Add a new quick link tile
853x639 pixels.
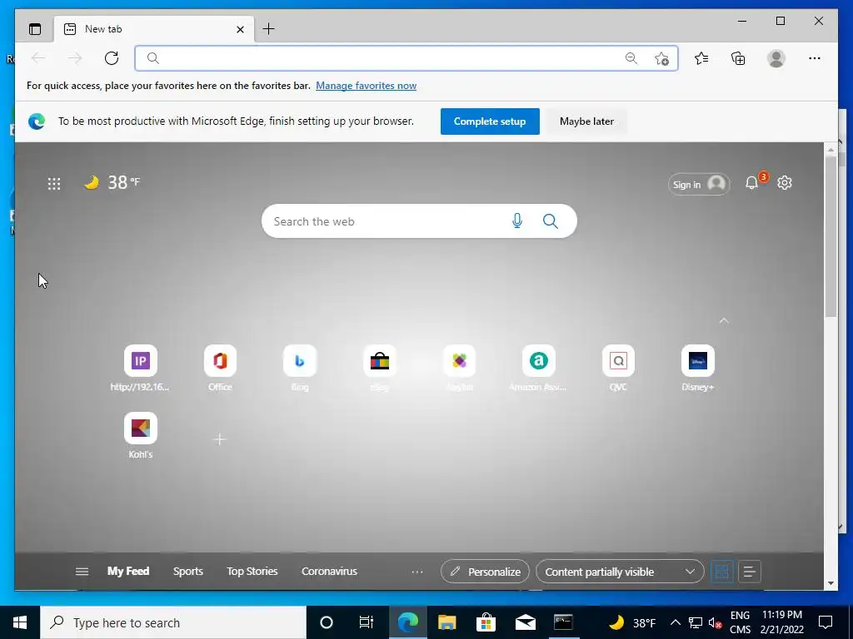[x=219, y=439]
